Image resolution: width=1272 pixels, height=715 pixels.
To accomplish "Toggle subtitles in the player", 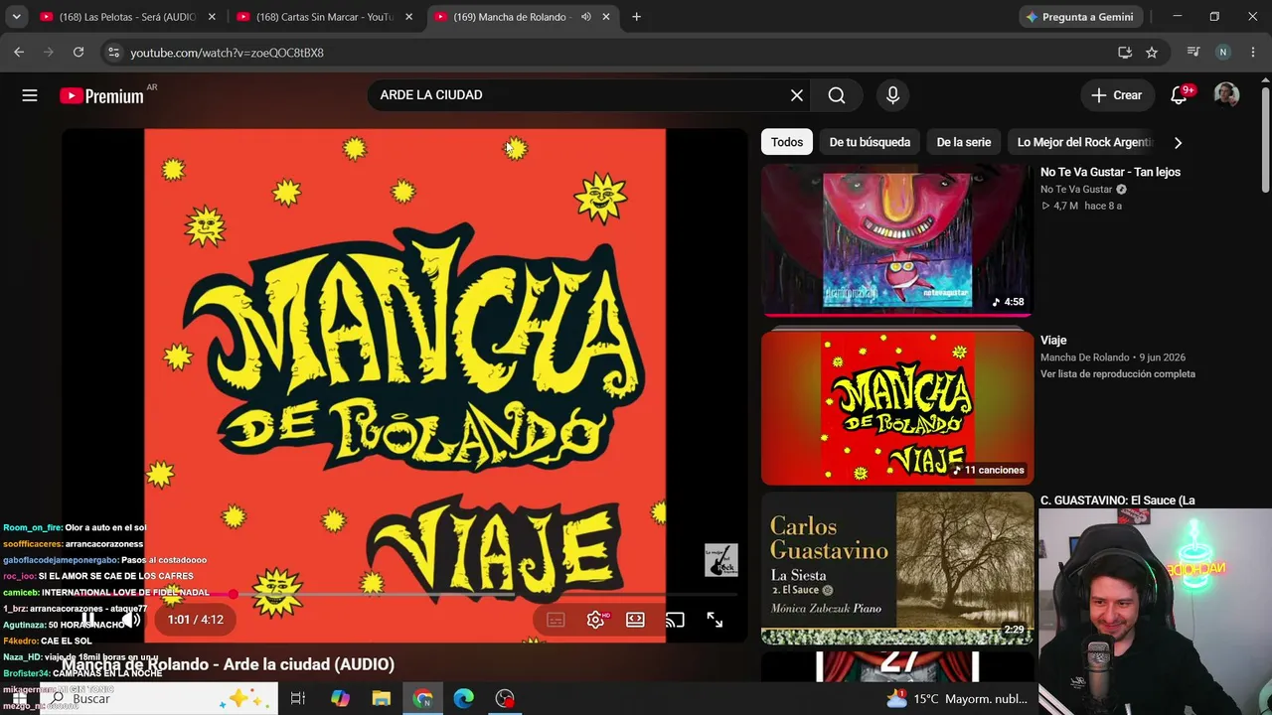I will pyautogui.click(x=556, y=620).
